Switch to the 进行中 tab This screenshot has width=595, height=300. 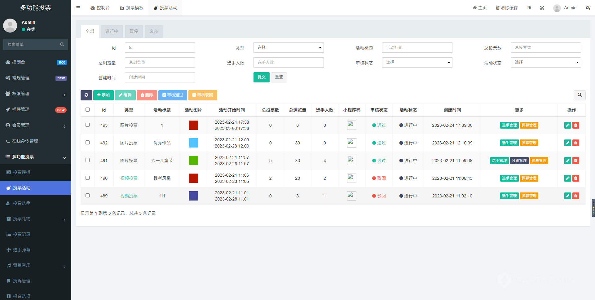point(112,31)
